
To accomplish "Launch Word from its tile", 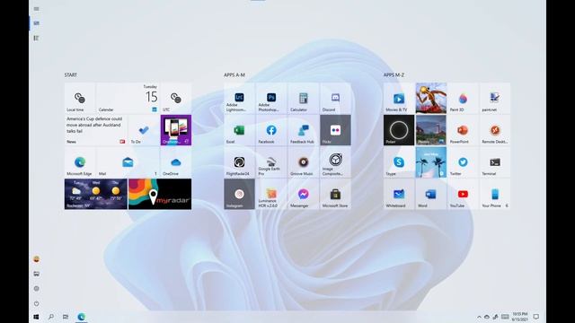I will point(431,194).
